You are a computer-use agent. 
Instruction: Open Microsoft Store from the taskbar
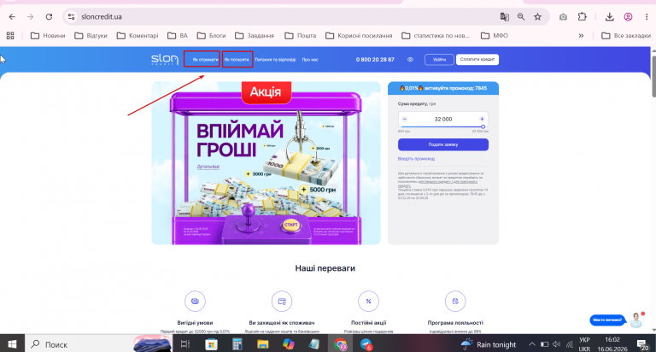point(211,344)
